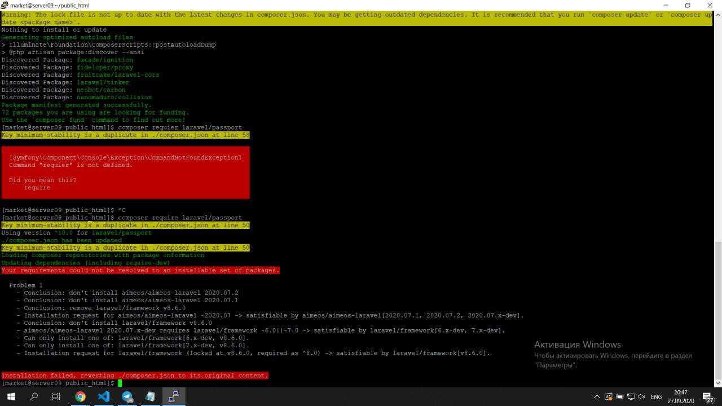Click 'Use the composer fund command' line

click(94, 120)
